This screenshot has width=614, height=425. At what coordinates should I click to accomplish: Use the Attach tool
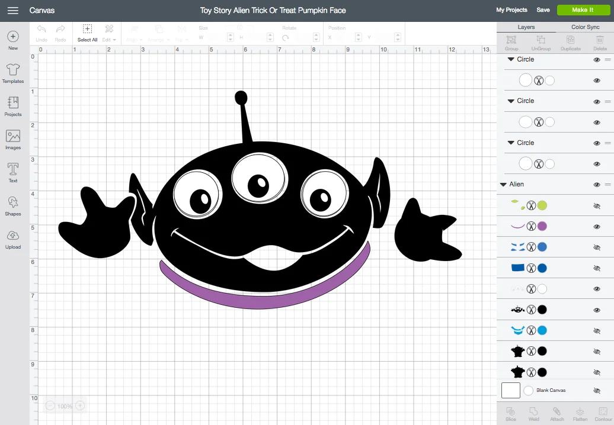point(557,414)
